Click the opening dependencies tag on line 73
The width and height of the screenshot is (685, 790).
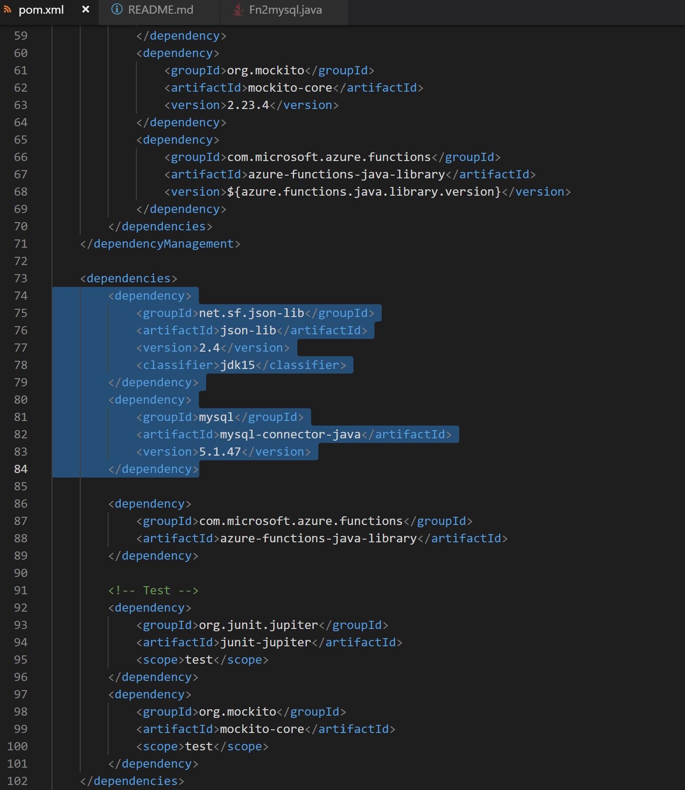click(129, 278)
